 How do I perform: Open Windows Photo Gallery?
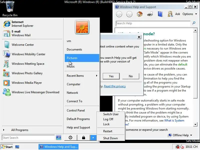pos(32,73)
